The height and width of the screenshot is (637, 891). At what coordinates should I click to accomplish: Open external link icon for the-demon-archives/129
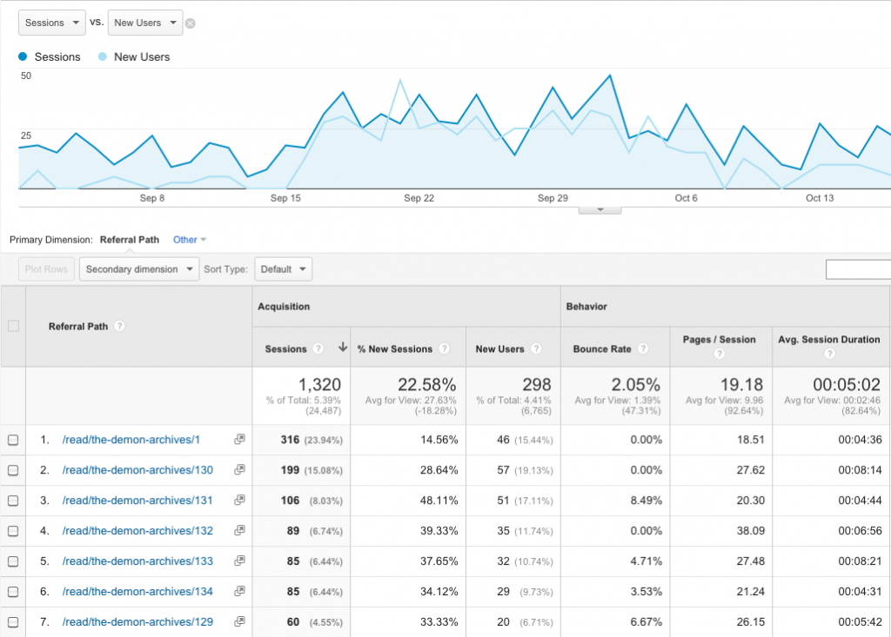coord(240,621)
